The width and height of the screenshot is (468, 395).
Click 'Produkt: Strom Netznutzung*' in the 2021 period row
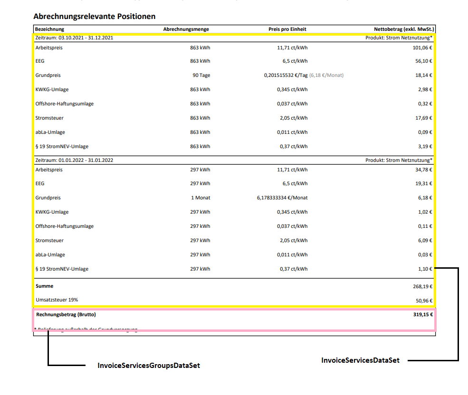coord(399,38)
